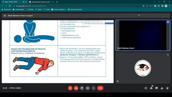Open a new browser tab
This screenshot has width=172, height=97.
[57, 2]
